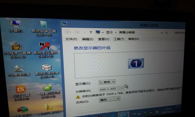Launch 系统安装工具 (Atl+W) desktop icon
The width and height of the screenshot is (195, 117).
point(44,28)
